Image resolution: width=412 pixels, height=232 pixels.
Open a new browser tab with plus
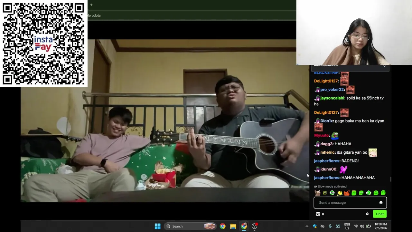(91, 5)
